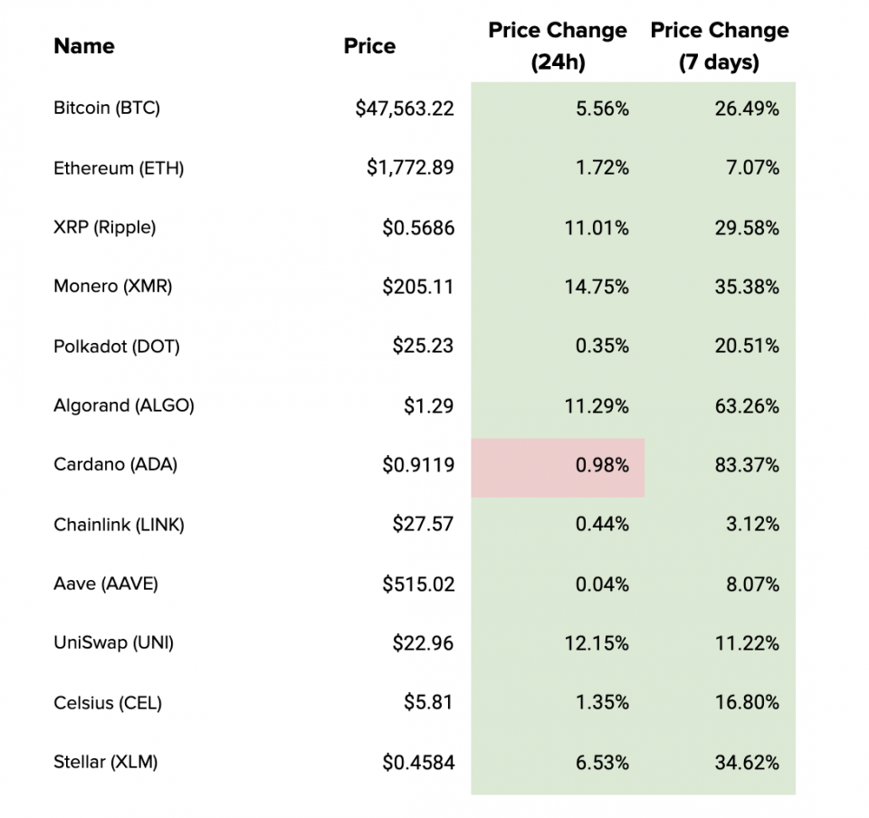Select the Aave (AAVE) name
869x818 pixels.
click(x=106, y=584)
